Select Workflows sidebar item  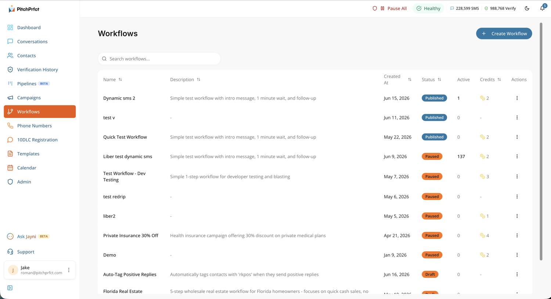[40, 112]
